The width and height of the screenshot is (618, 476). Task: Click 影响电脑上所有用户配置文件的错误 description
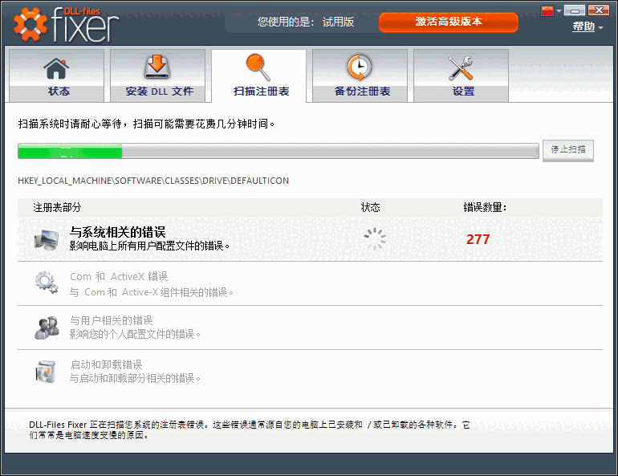149,246
